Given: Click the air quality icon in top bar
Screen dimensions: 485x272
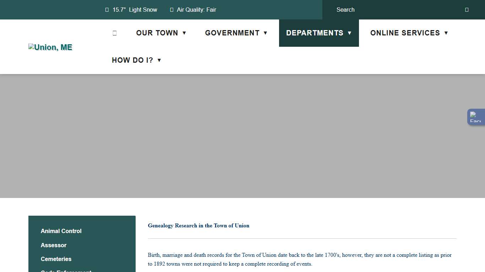Looking at the screenshot, I should click(x=172, y=10).
